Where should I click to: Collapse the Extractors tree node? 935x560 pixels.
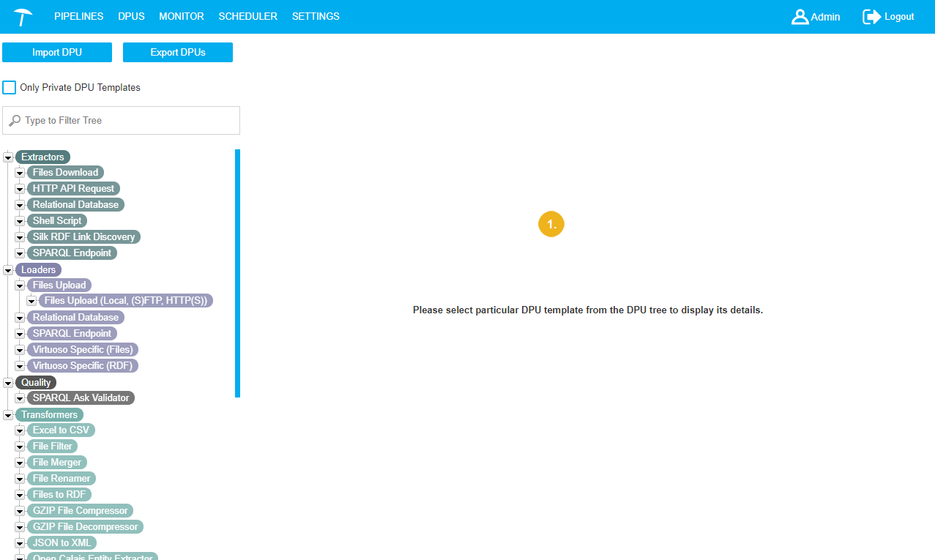pyautogui.click(x=9, y=157)
